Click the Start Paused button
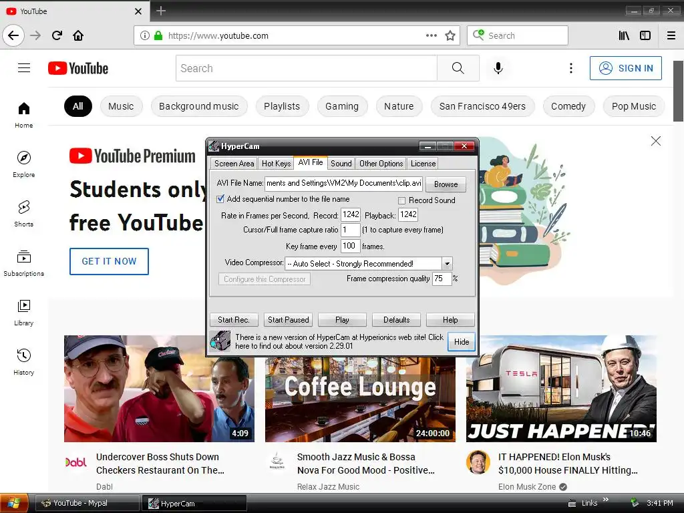 coord(289,320)
